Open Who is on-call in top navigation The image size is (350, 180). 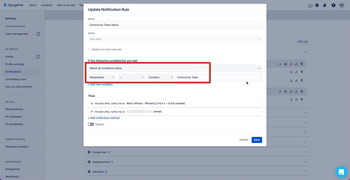click(66, 5)
